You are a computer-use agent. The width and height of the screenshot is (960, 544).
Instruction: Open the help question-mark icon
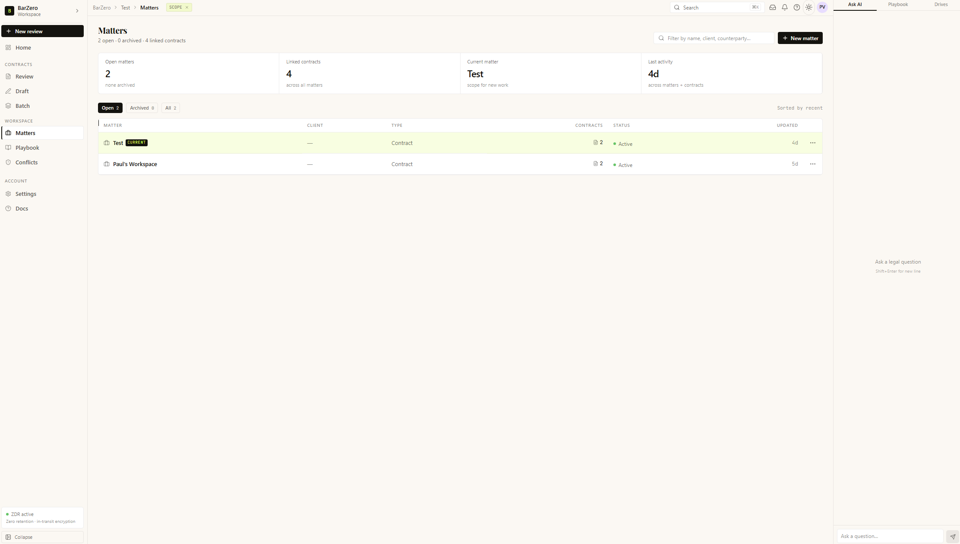point(797,7)
